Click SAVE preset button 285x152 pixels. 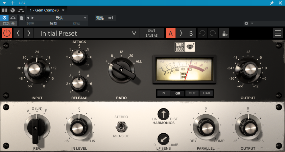(152, 30)
